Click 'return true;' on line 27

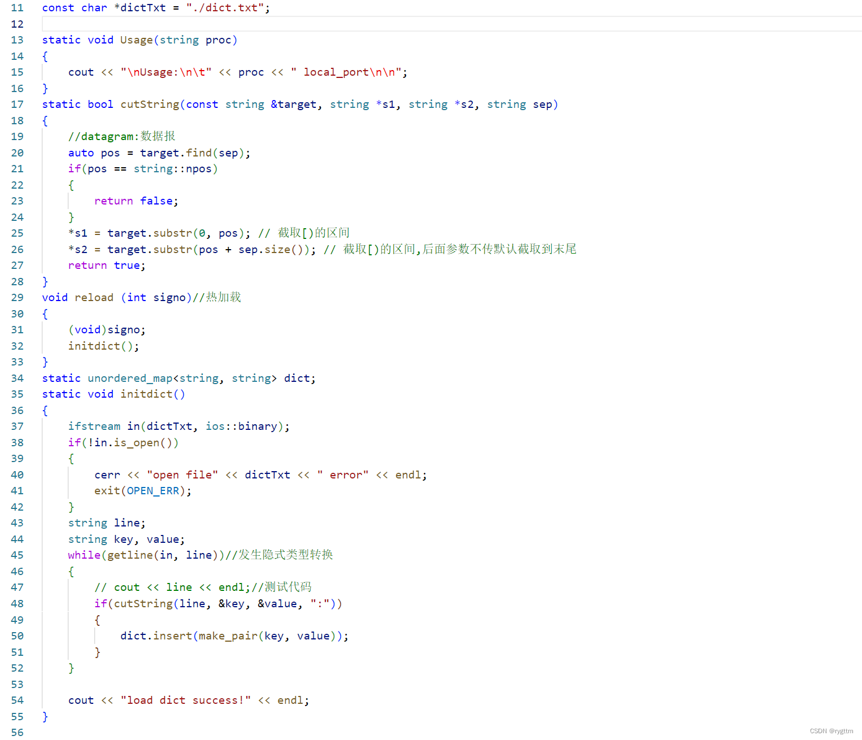click(x=107, y=265)
